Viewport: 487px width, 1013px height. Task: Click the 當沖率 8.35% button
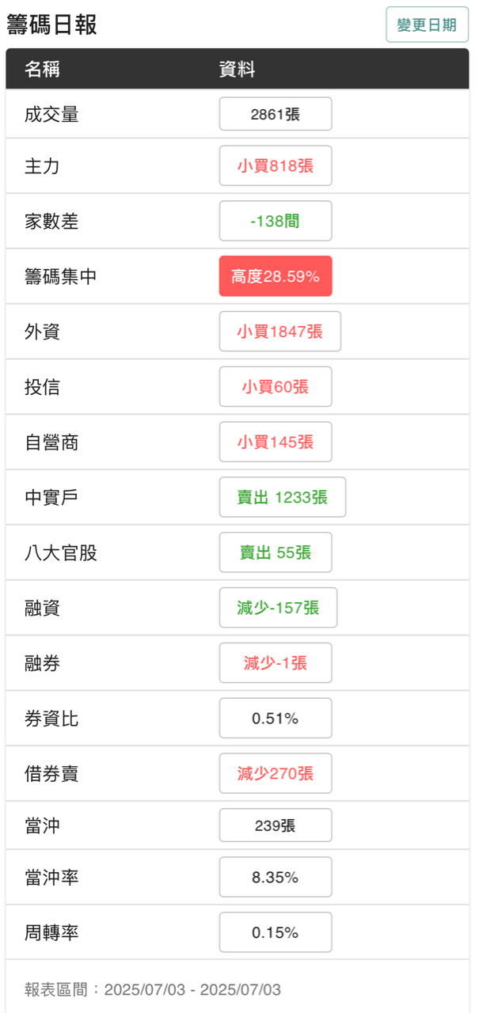click(x=275, y=877)
